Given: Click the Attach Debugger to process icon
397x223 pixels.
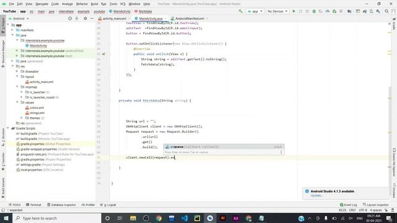Looking at the screenshot, I should (334, 11).
